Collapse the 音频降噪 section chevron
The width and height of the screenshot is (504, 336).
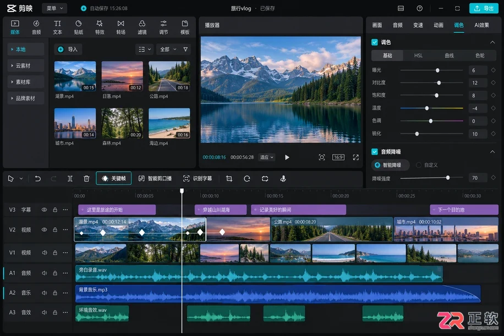point(492,152)
